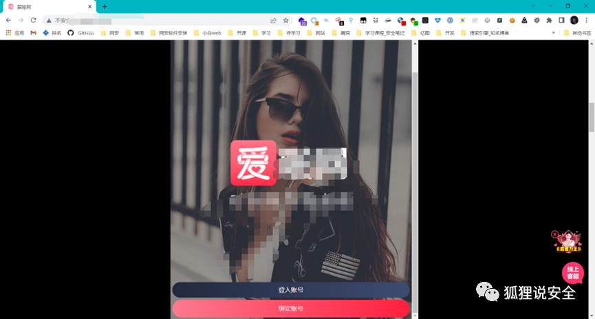Open the GitHub bookmark
This screenshot has height=319, width=595.
[80, 33]
